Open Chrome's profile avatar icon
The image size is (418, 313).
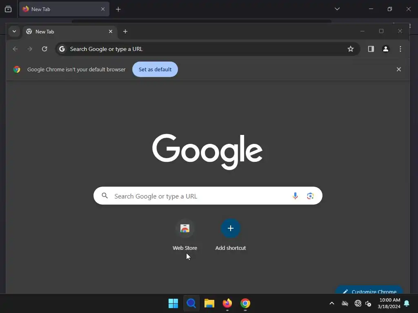[x=385, y=49]
